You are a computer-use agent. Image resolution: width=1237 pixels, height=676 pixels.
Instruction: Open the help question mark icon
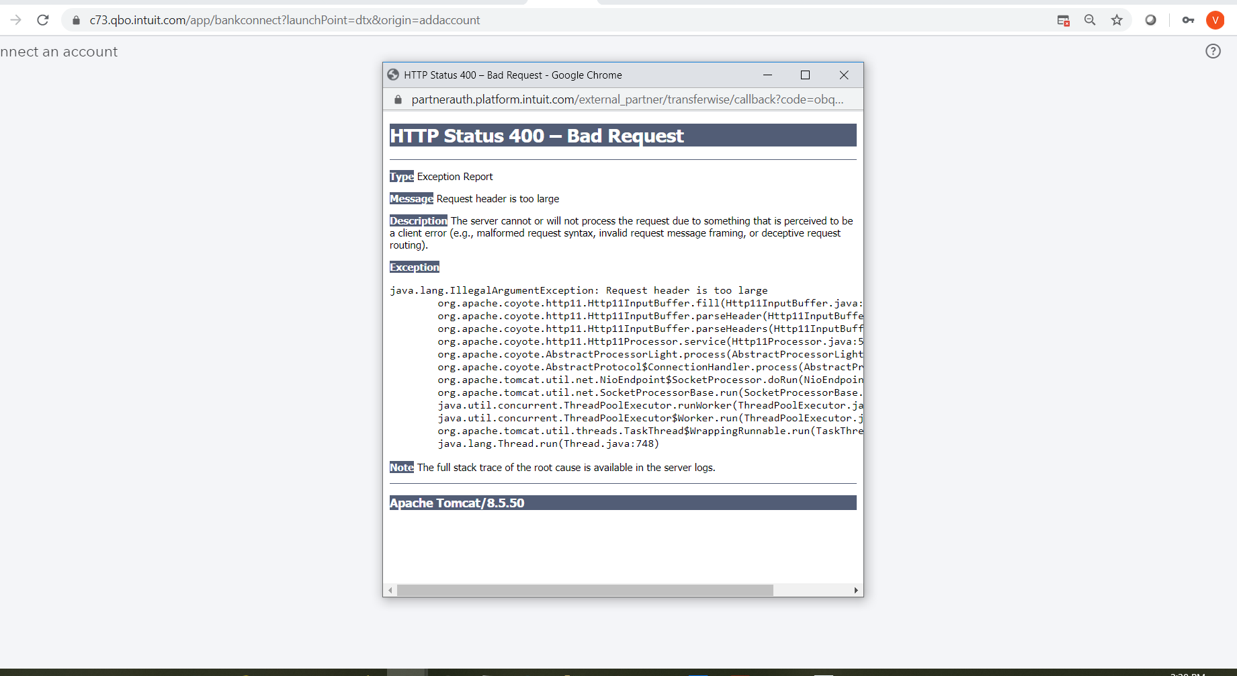tap(1213, 51)
